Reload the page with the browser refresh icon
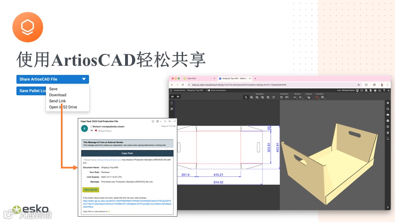Screen dimensions: 395x222 (x=183, y=85)
